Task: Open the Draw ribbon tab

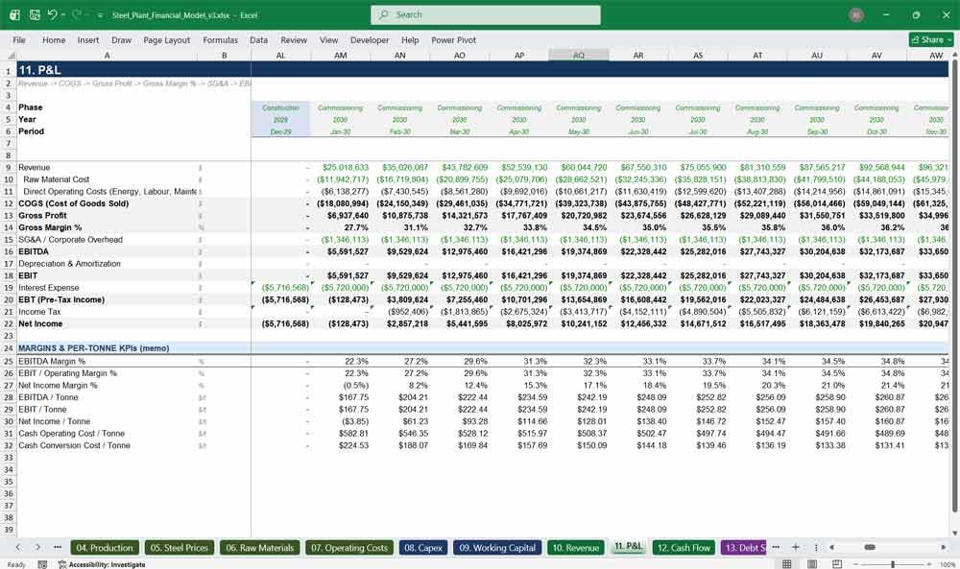Action: coord(121,39)
